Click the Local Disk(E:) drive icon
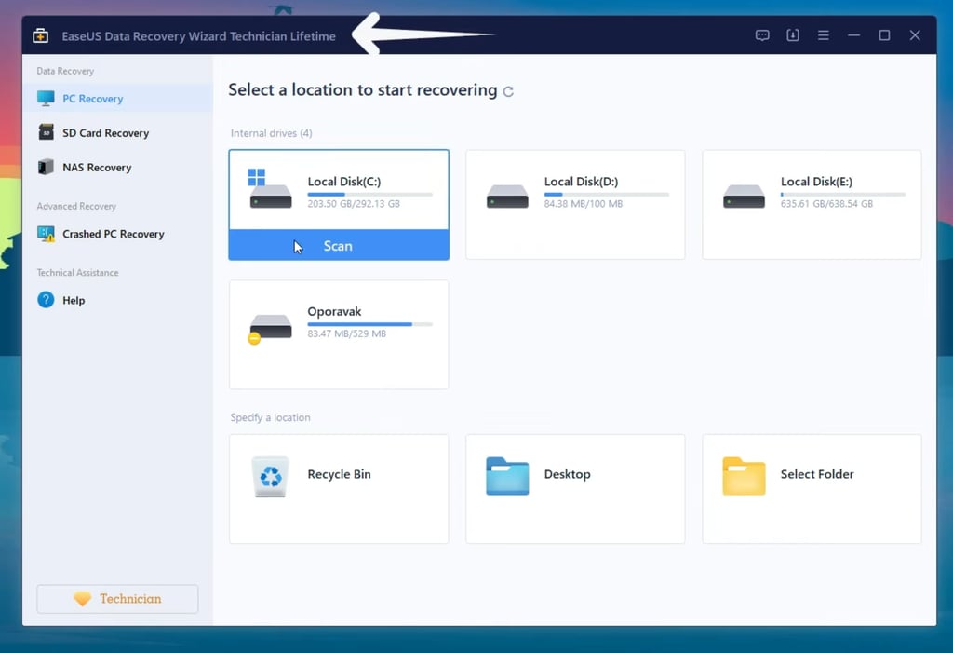Image resolution: width=953 pixels, height=653 pixels. pyautogui.click(x=744, y=197)
